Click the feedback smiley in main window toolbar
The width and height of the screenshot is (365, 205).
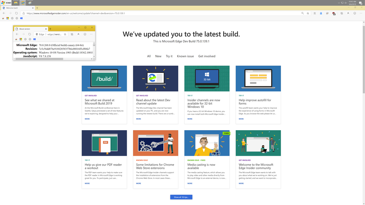(x=355, y=13)
